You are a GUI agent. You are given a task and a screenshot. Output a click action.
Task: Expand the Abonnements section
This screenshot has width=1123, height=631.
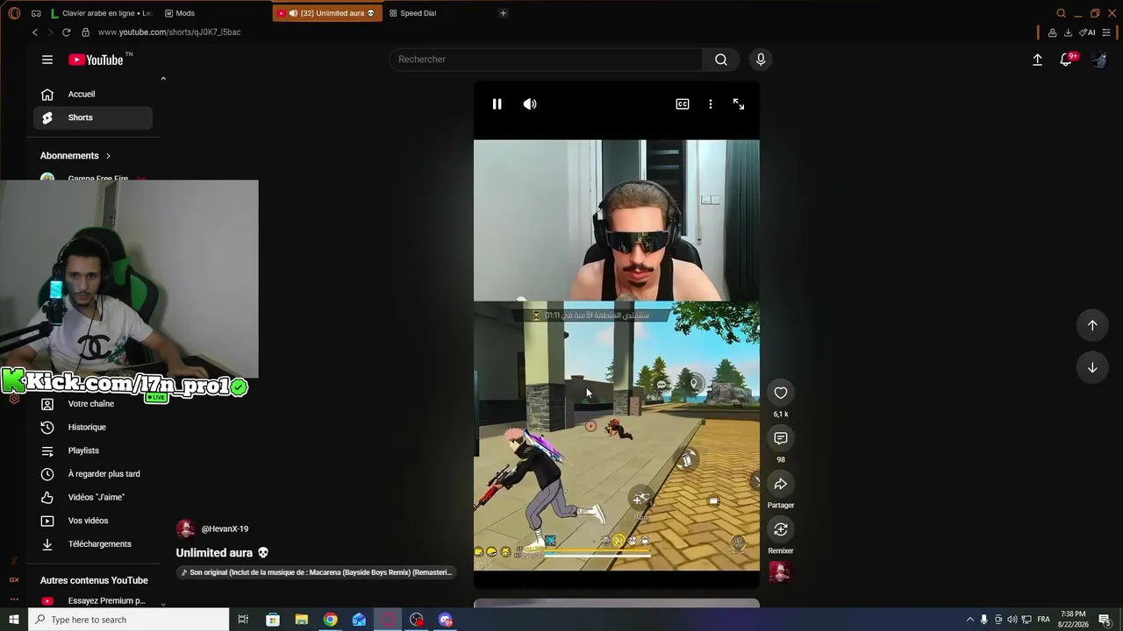(75, 156)
